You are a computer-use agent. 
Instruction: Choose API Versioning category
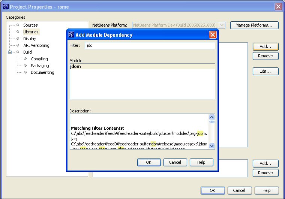pyautogui.click(x=36, y=45)
